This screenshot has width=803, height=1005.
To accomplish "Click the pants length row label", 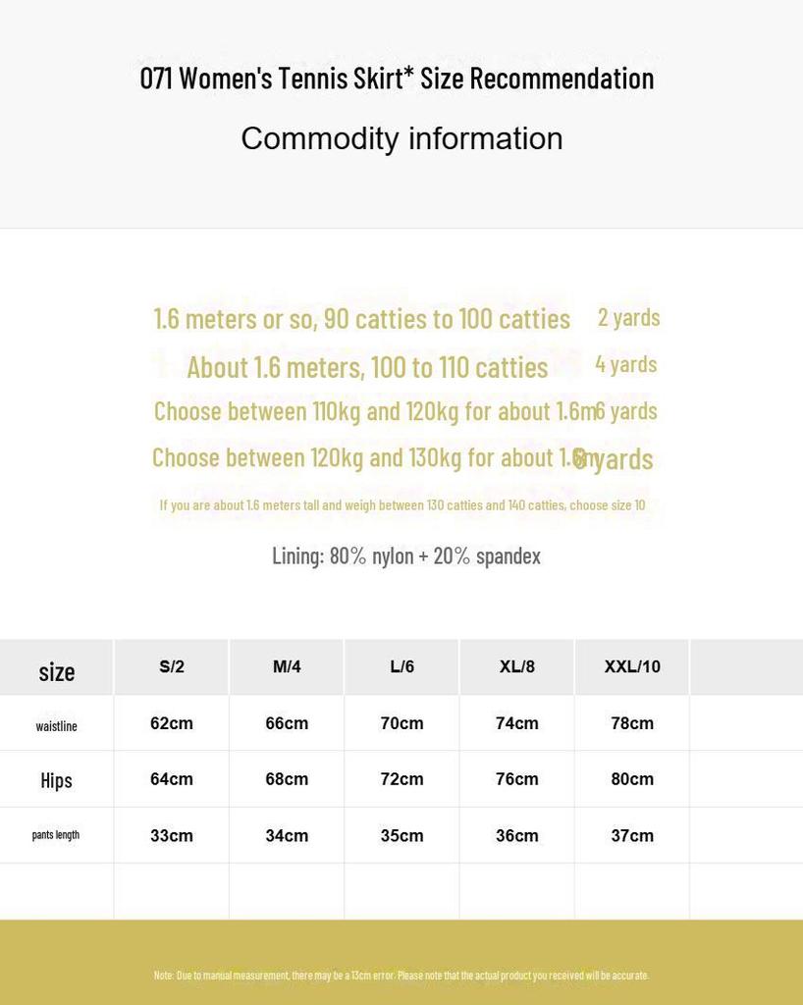I will coord(56,835).
